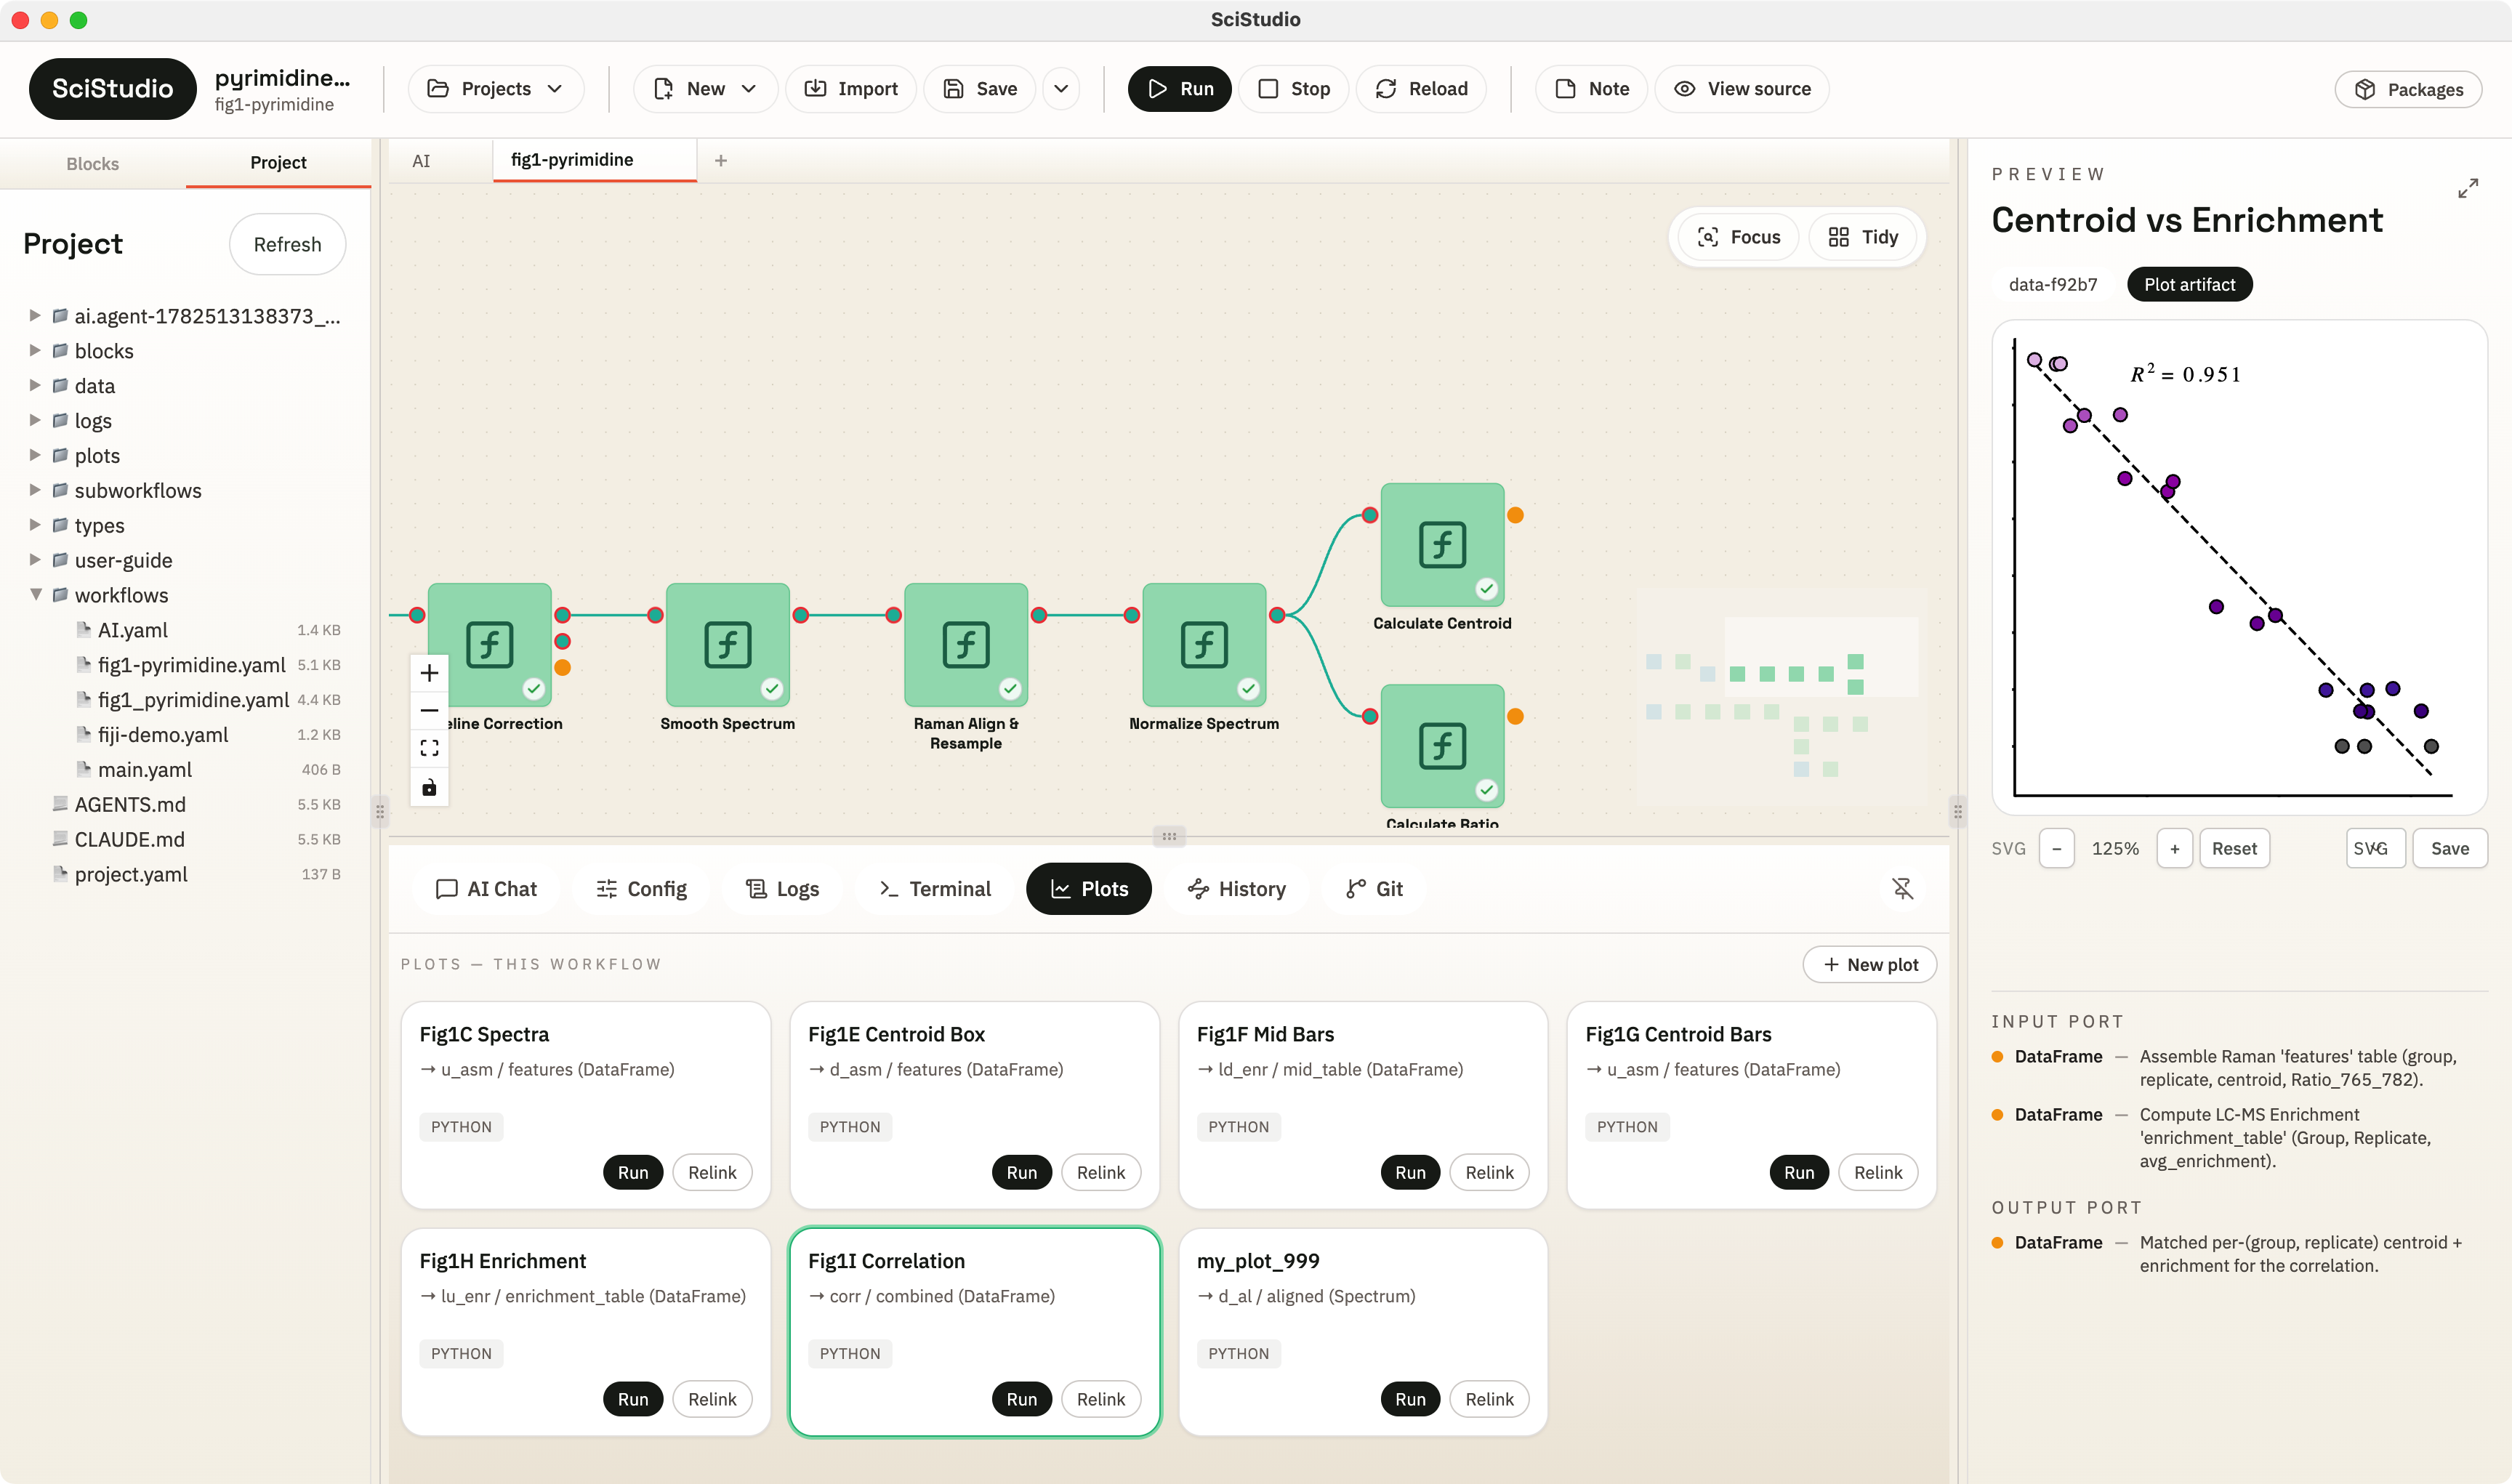This screenshot has width=2512, height=1484.
Task: Create a New plot
Action: coord(1870,964)
